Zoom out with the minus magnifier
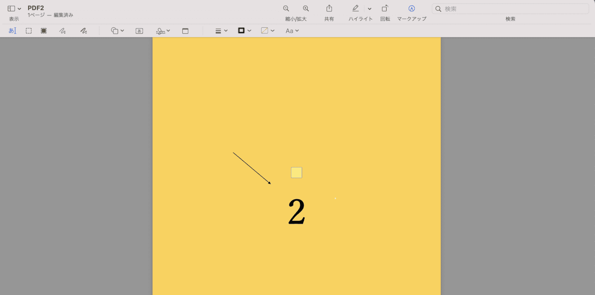The height and width of the screenshot is (295, 595). [286, 9]
